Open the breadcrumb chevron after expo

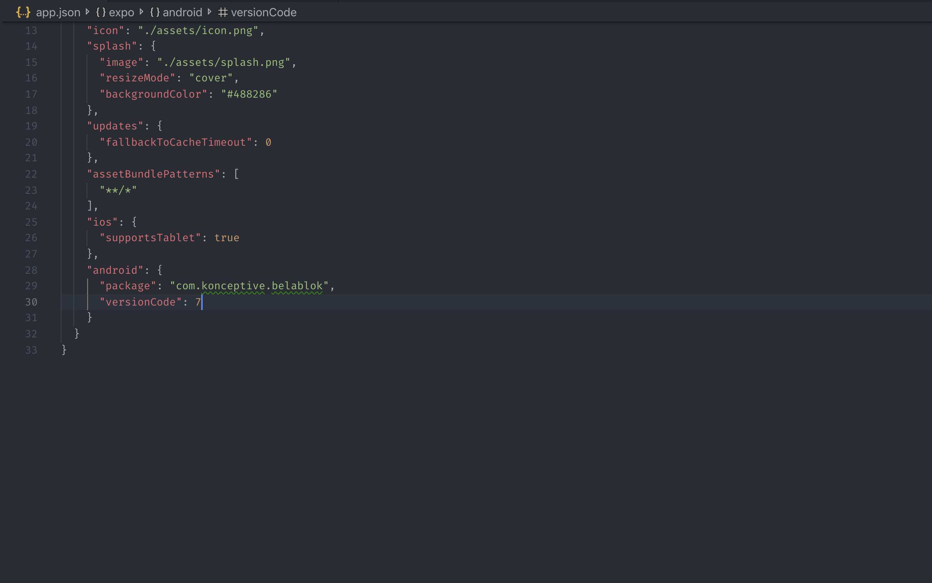(141, 12)
